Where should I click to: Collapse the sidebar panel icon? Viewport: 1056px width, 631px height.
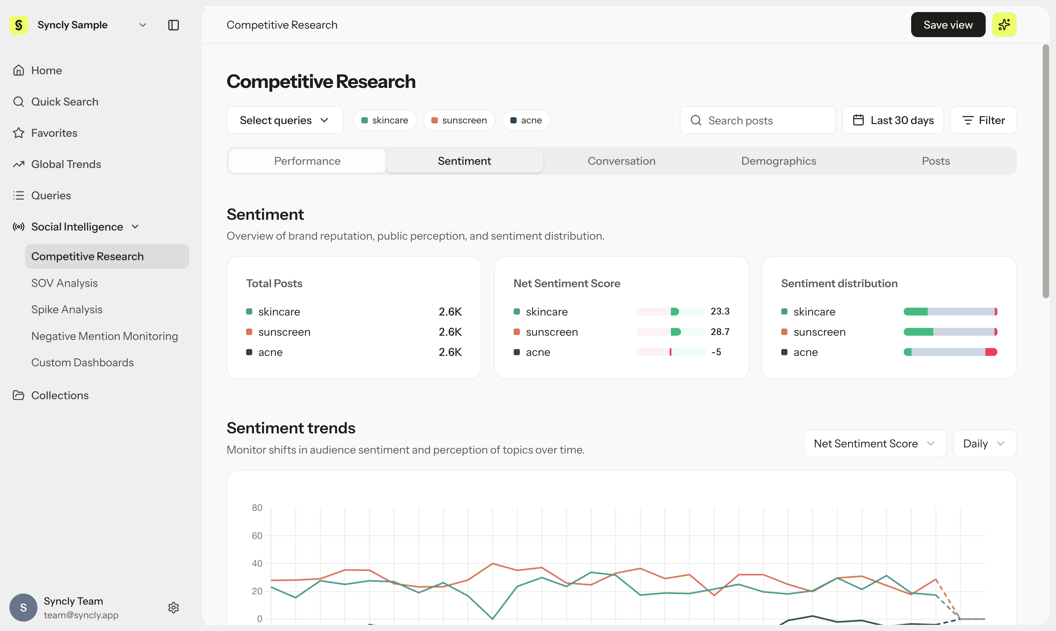174,25
